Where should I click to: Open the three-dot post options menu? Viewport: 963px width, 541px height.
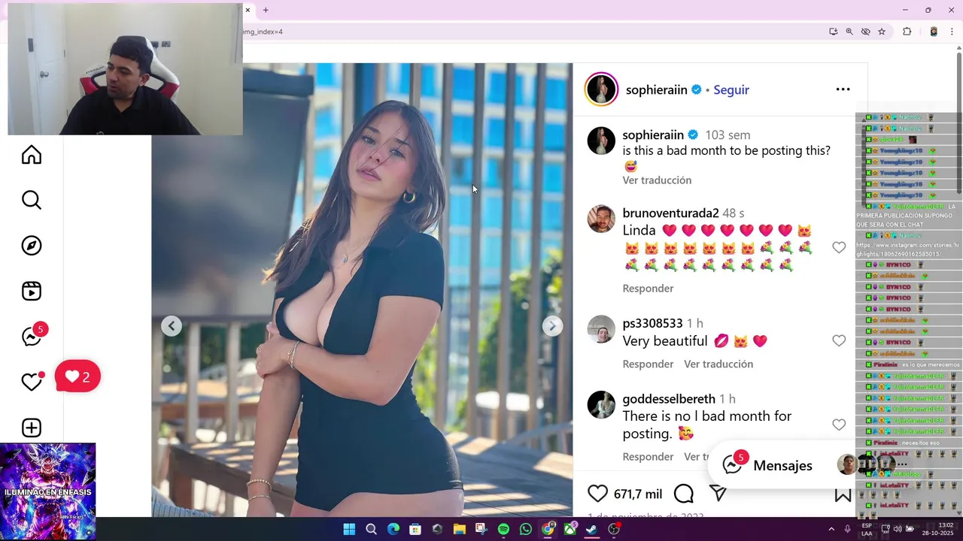coord(843,89)
